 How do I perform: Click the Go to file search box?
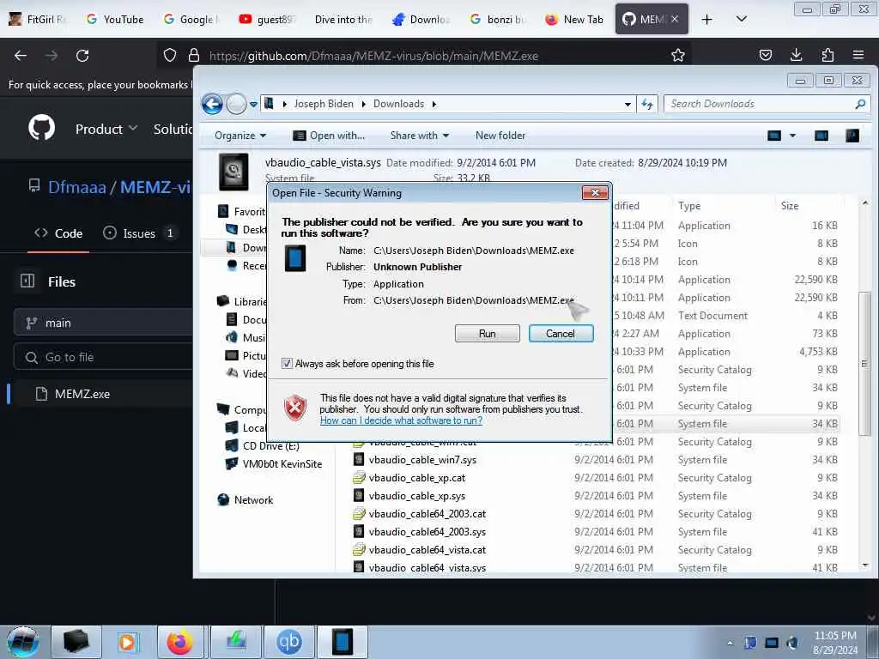(x=104, y=357)
